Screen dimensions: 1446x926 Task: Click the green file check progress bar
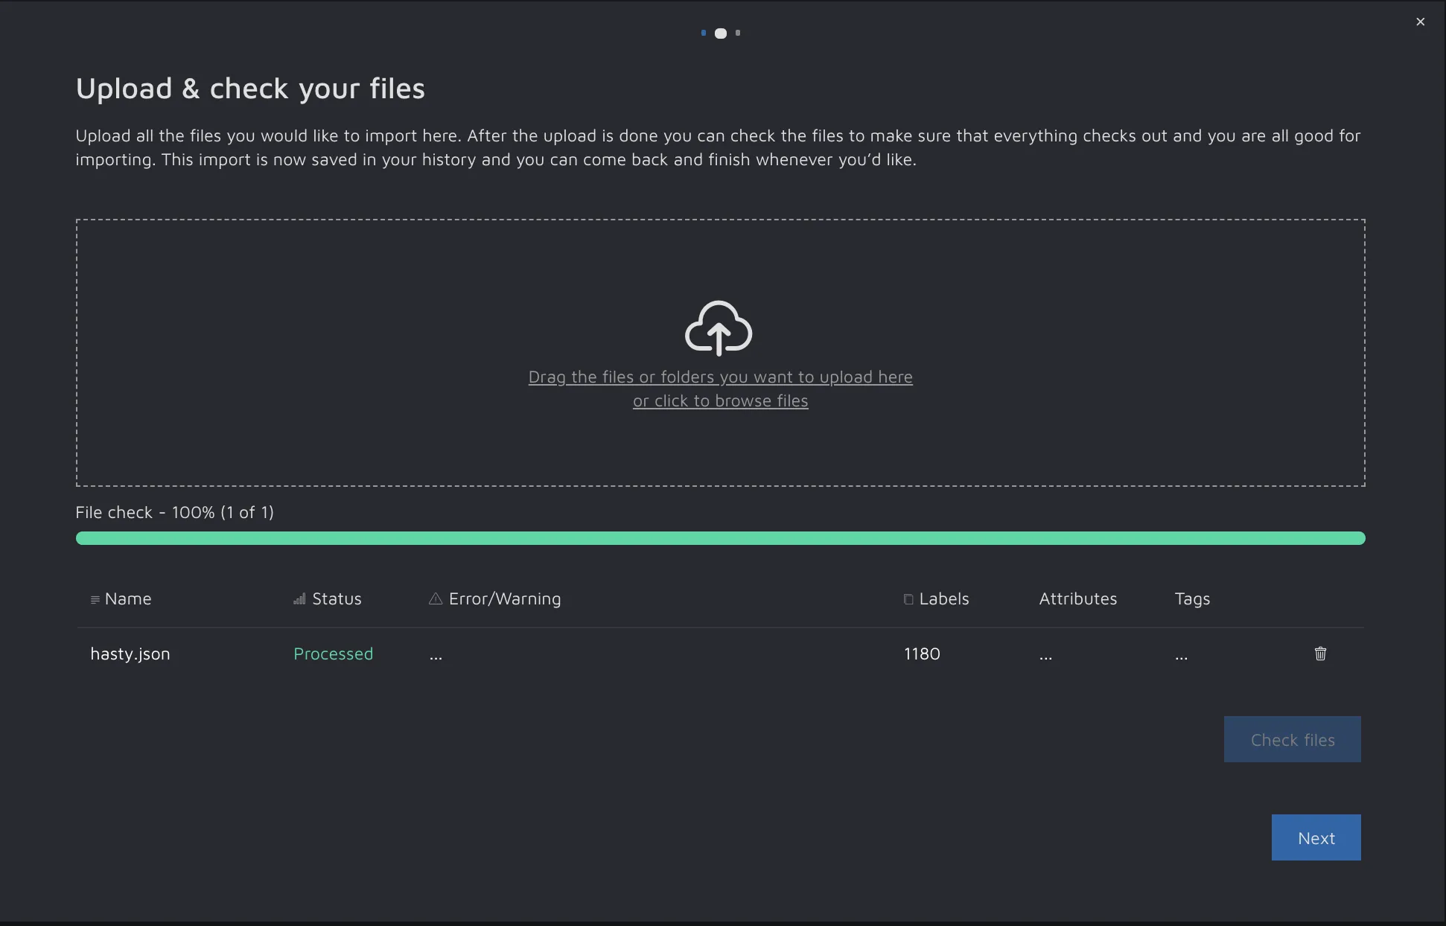pos(720,538)
